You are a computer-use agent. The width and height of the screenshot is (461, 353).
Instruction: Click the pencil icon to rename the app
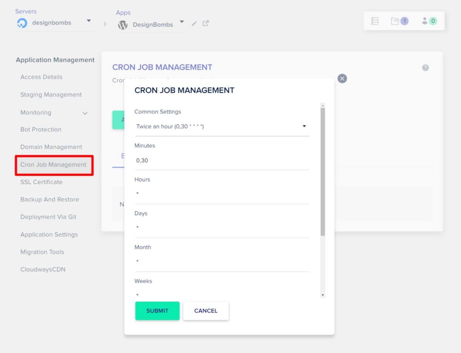point(194,24)
